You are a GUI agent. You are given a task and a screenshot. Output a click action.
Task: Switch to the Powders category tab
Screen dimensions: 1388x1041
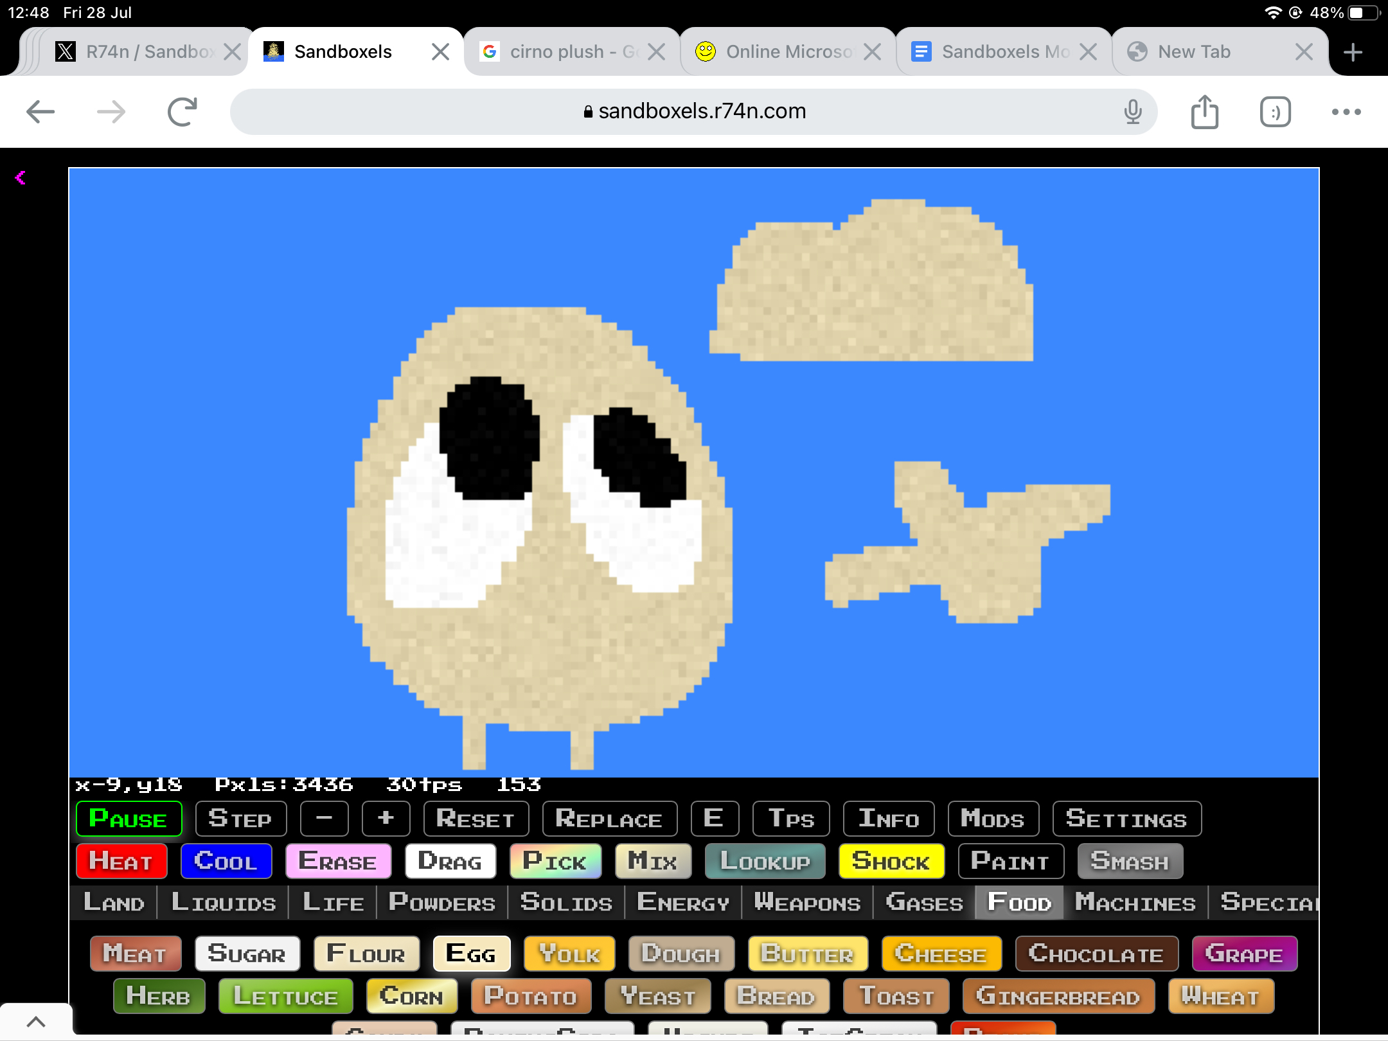(x=442, y=902)
